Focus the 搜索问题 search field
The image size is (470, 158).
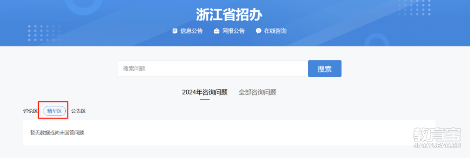coord(212,69)
